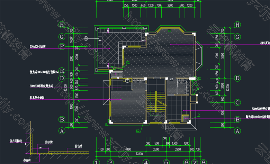The width and height of the screenshot is (270, 164).
Task: Select the 1600 dimension text
Action: pyautogui.click(x=71, y=40)
